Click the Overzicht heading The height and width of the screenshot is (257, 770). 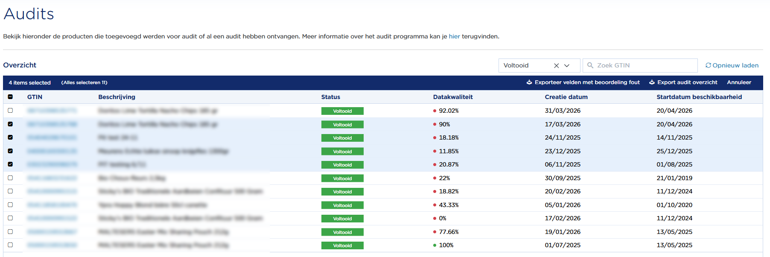coord(20,65)
